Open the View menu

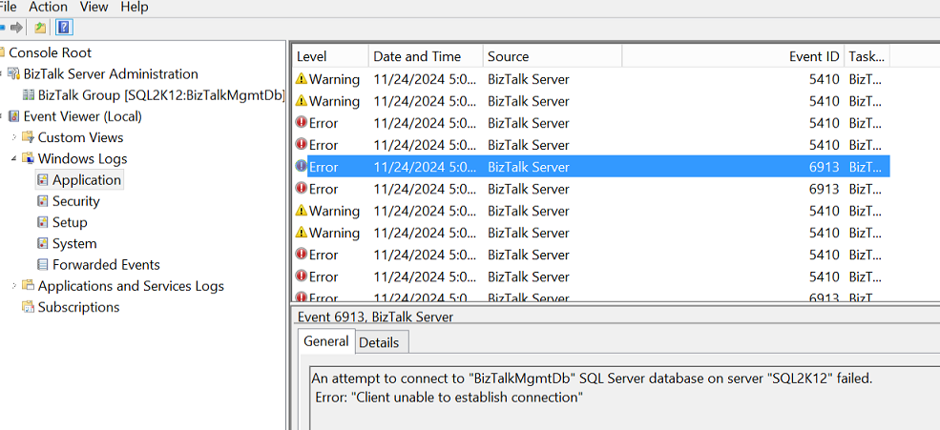(x=94, y=8)
